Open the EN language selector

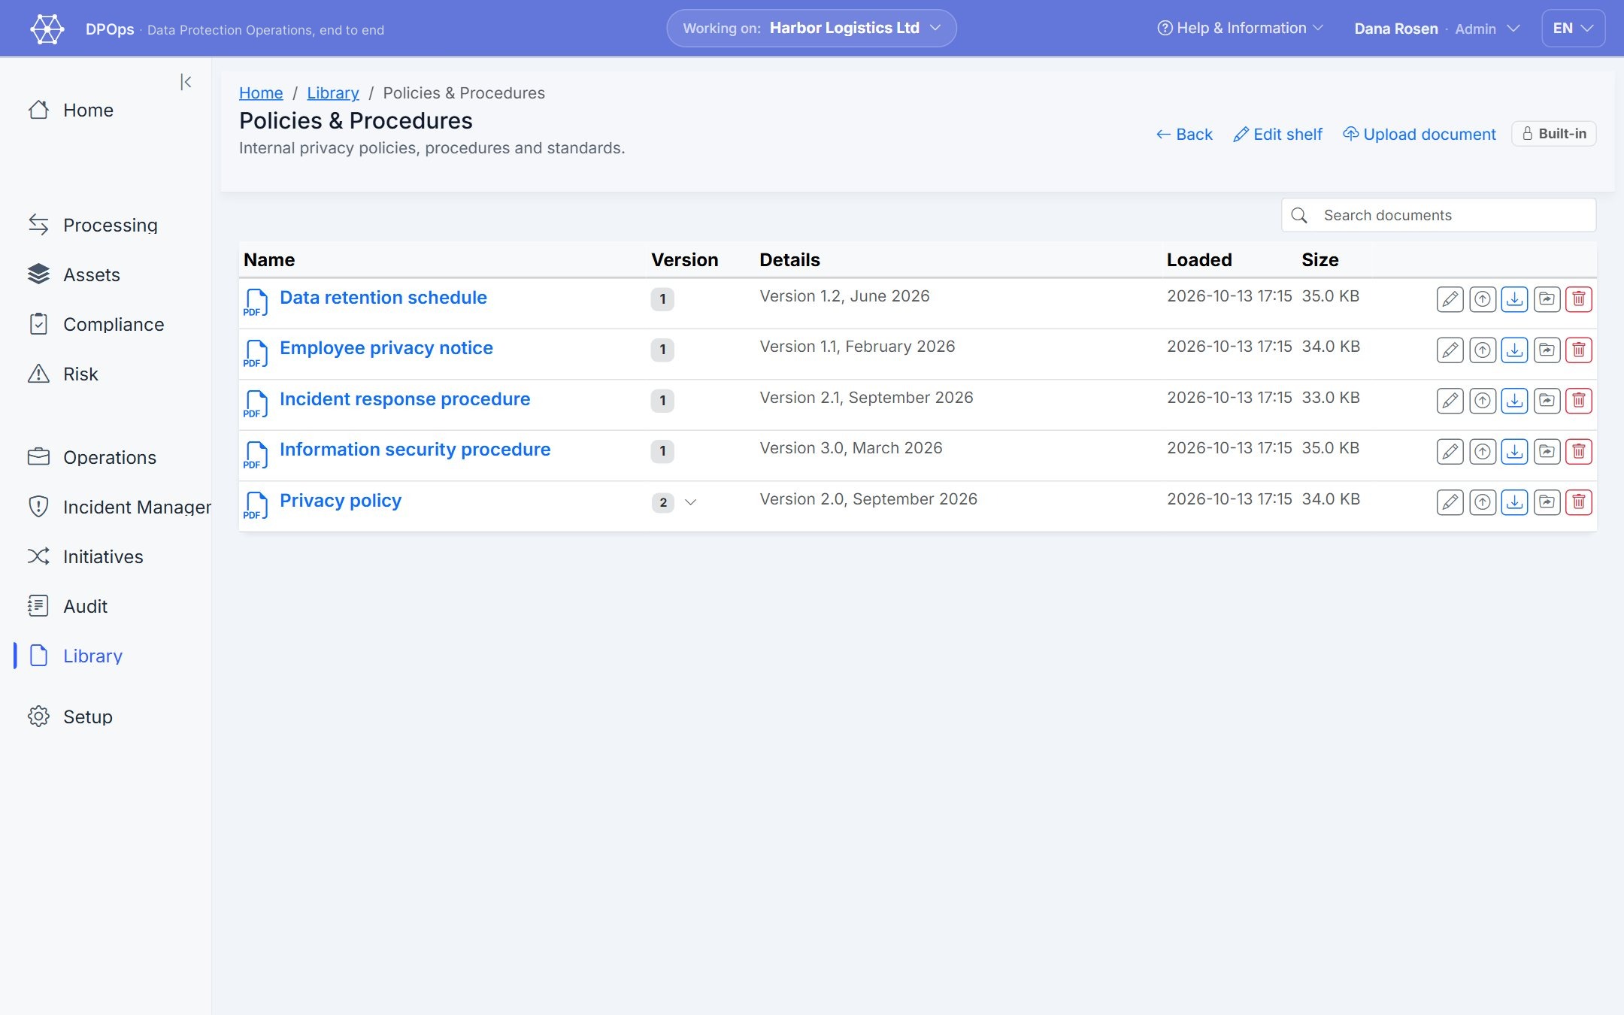click(x=1573, y=29)
